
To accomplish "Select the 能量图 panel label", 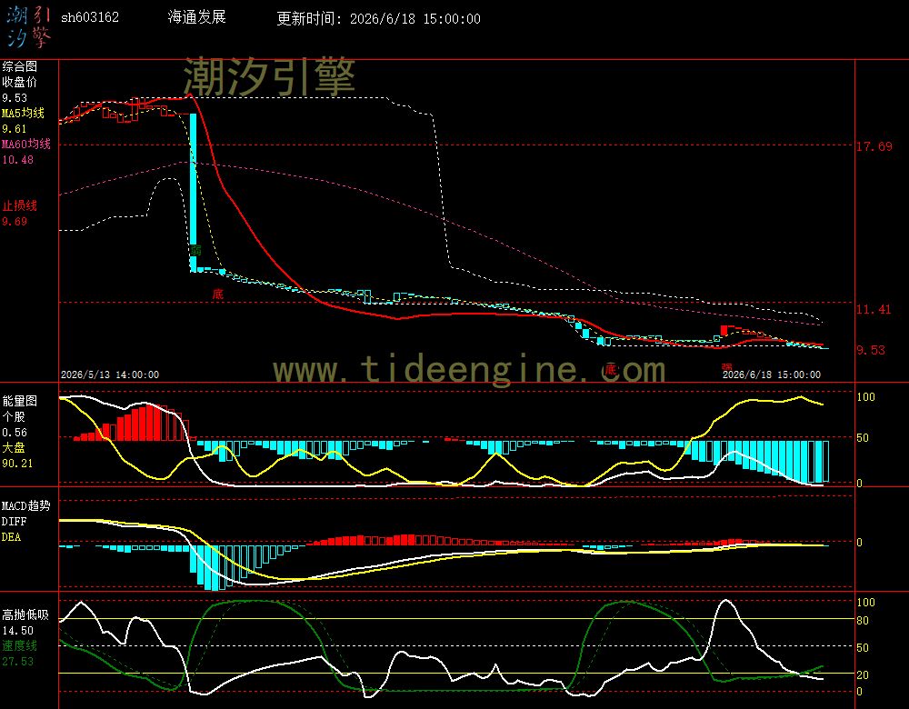I will click(20, 401).
